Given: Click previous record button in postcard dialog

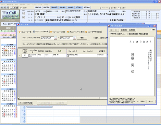Looking at the screenshot, I should [111, 30].
